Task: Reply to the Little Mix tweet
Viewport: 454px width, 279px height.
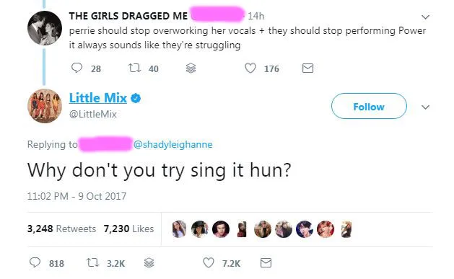Action: tap(35, 262)
